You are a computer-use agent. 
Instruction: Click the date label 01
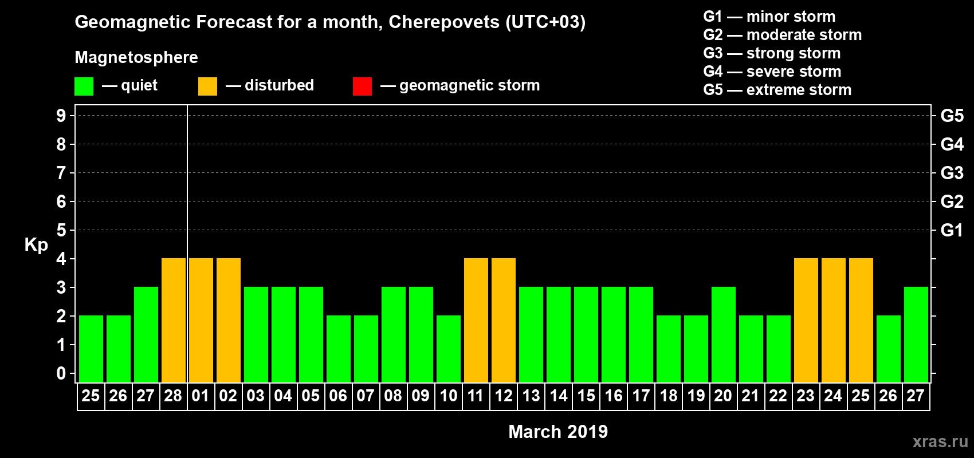(x=201, y=396)
